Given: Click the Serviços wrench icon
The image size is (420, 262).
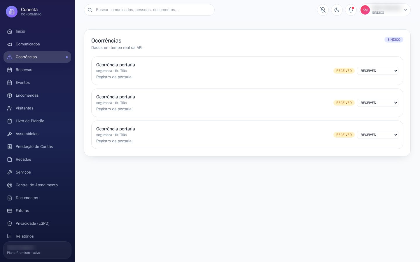Looking at the screenshot, I should click(x=10, y=172).
